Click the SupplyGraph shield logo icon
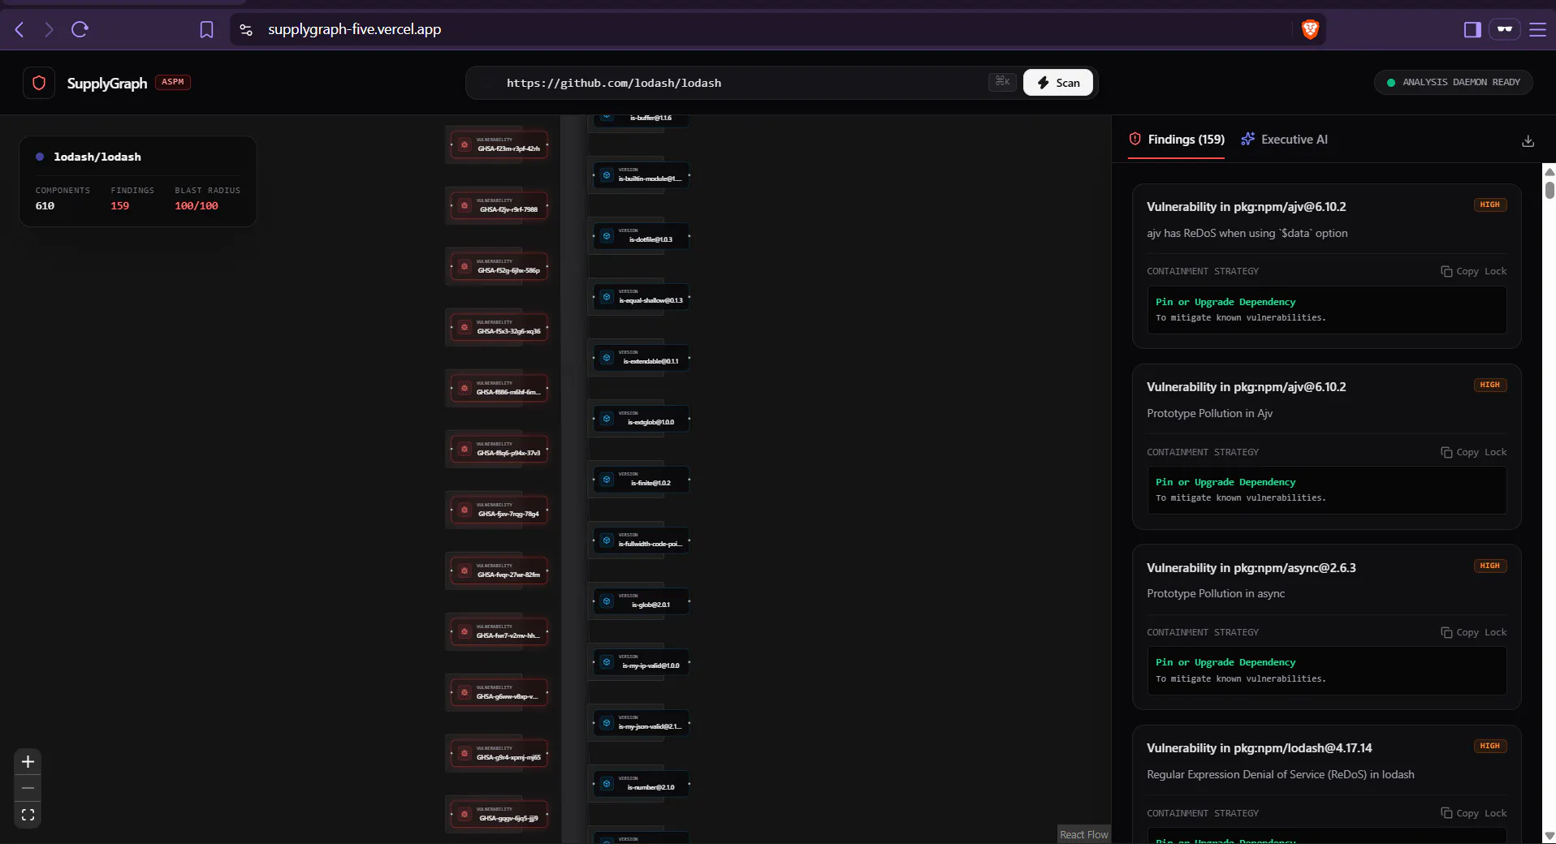1556x844 pixels. click(x=39, y=83)
